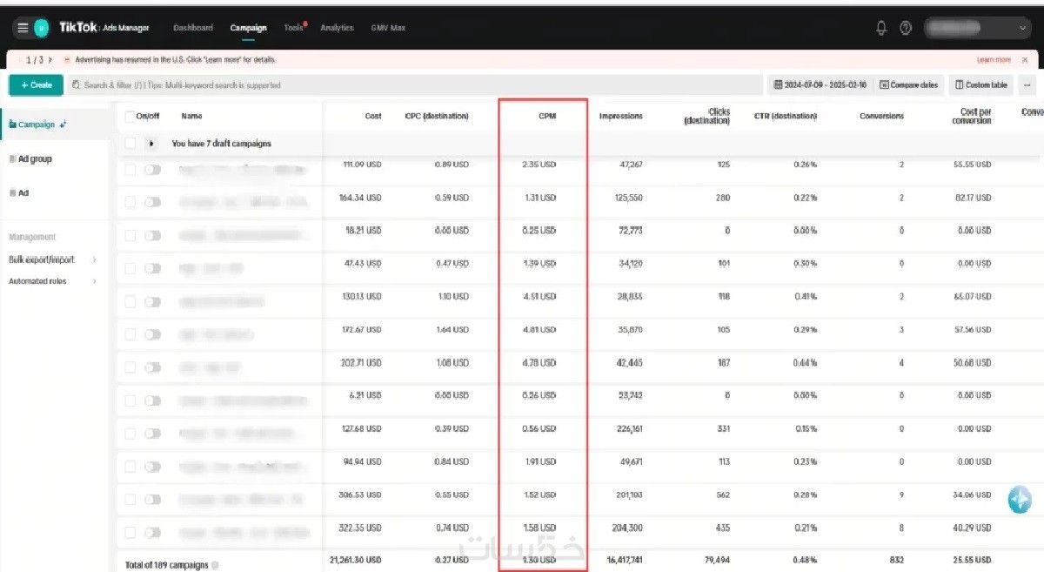Open the GMV Max tab
Screen dimensions: 1044x572
(x=388, y=28)
